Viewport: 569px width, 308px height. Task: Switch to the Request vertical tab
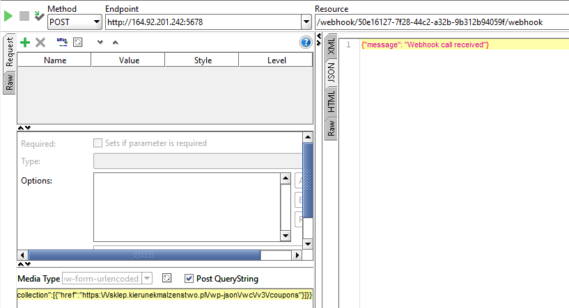[9, 51]
